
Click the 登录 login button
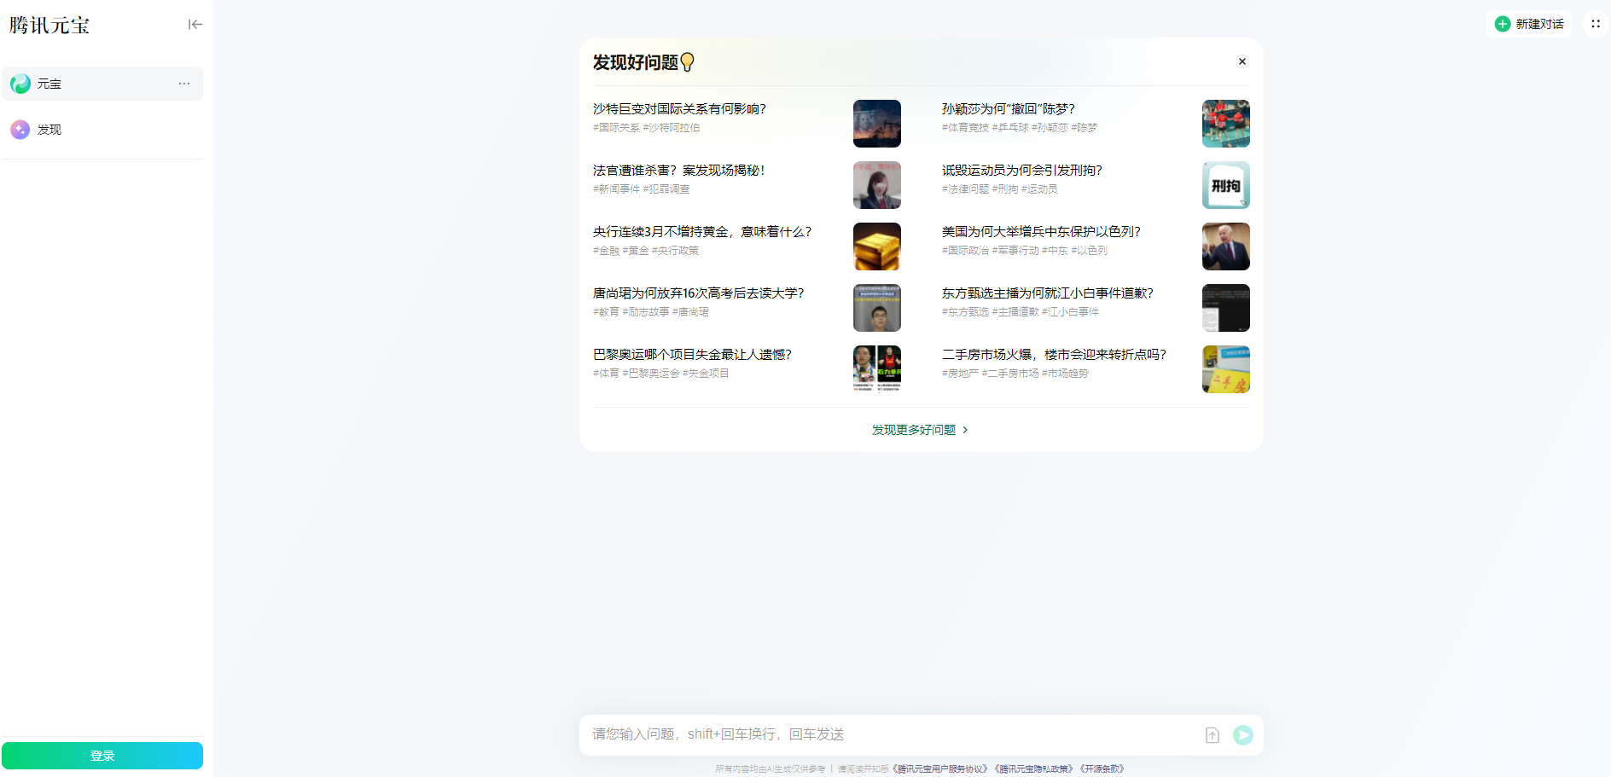coord(102,756)
